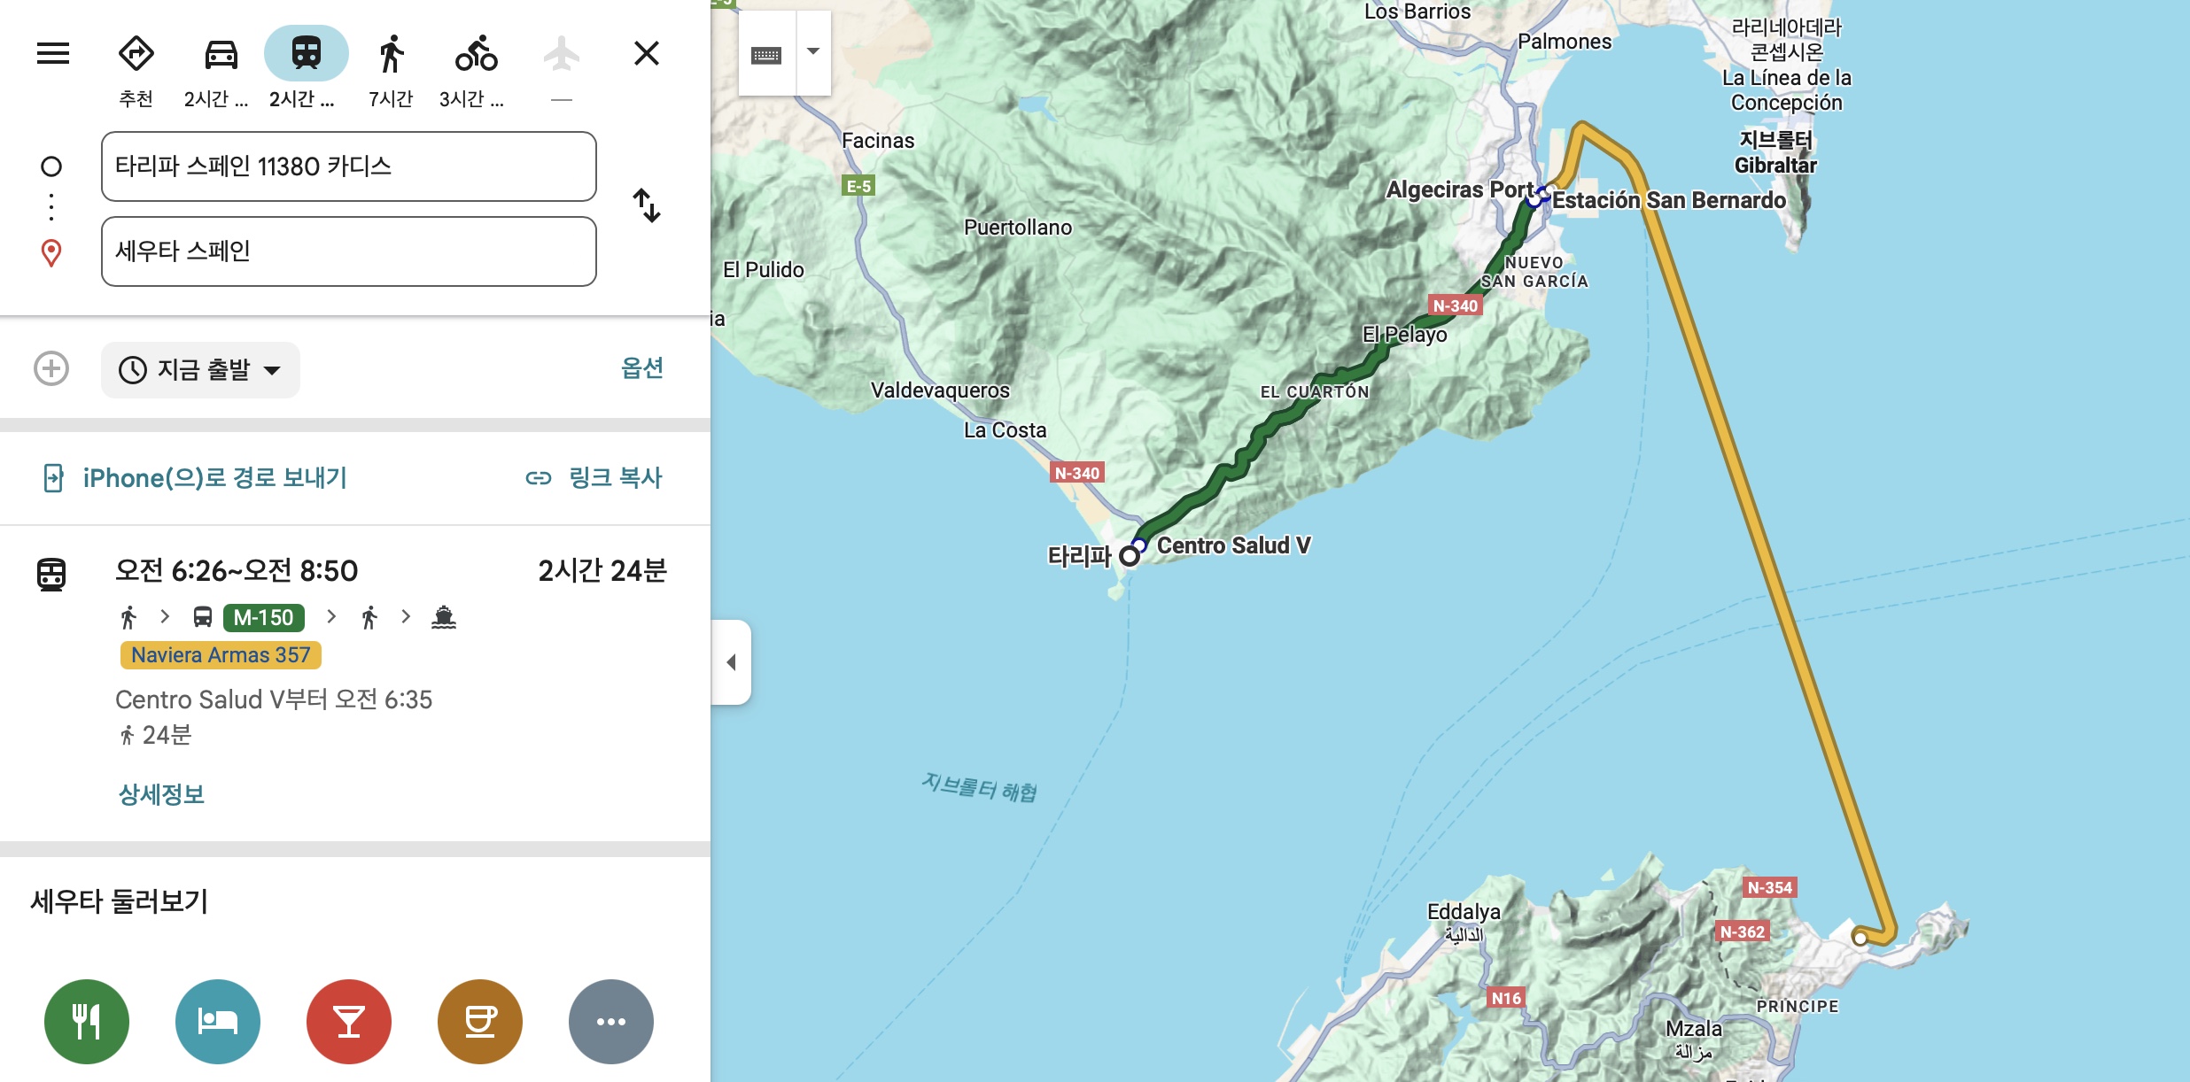Collapse the side panel arrow

pyautogui.click(x=732, y=662)
